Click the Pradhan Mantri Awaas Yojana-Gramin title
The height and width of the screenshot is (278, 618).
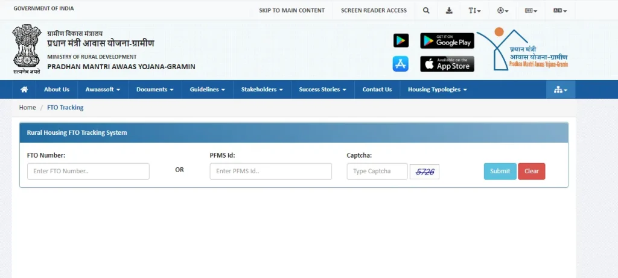coord(121,67)
